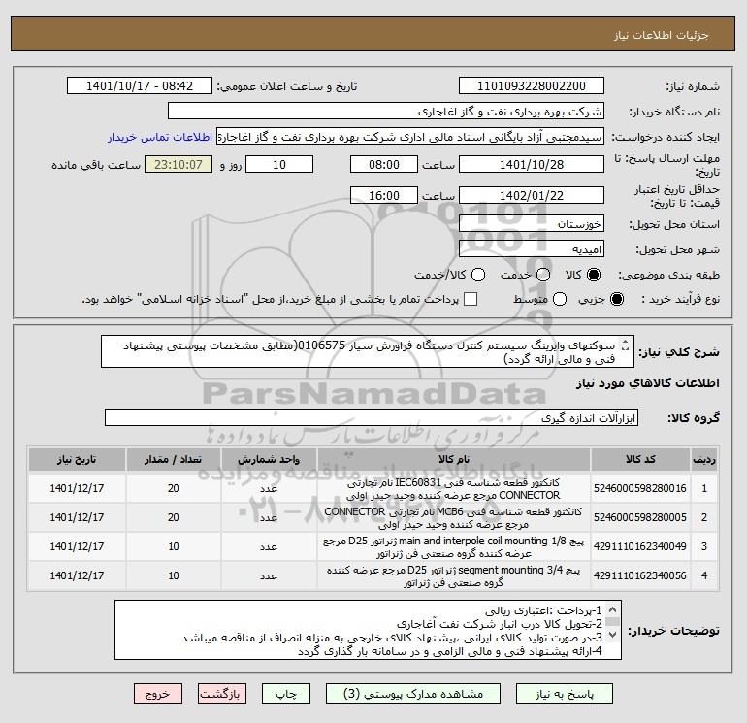The width and height of the screenshot is (747, 723).
Task: Click product code 5246000598280005
Action: point(640,517)
